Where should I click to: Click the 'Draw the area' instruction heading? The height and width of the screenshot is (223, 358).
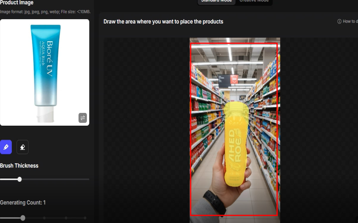pyautogui.click(x=163, y=22)
